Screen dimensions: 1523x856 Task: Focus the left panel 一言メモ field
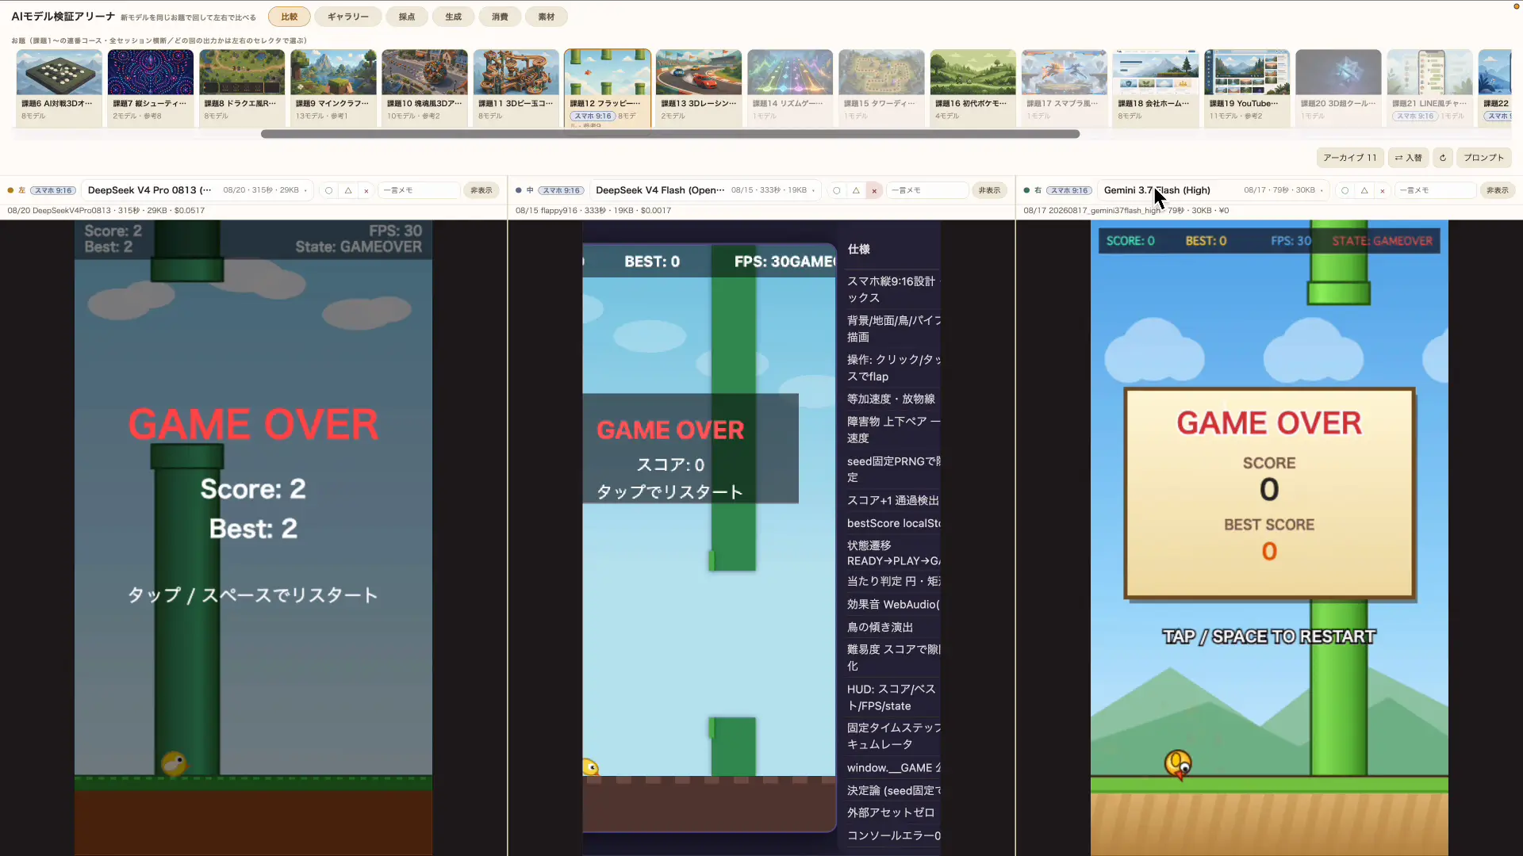click(x=419, y=190)
